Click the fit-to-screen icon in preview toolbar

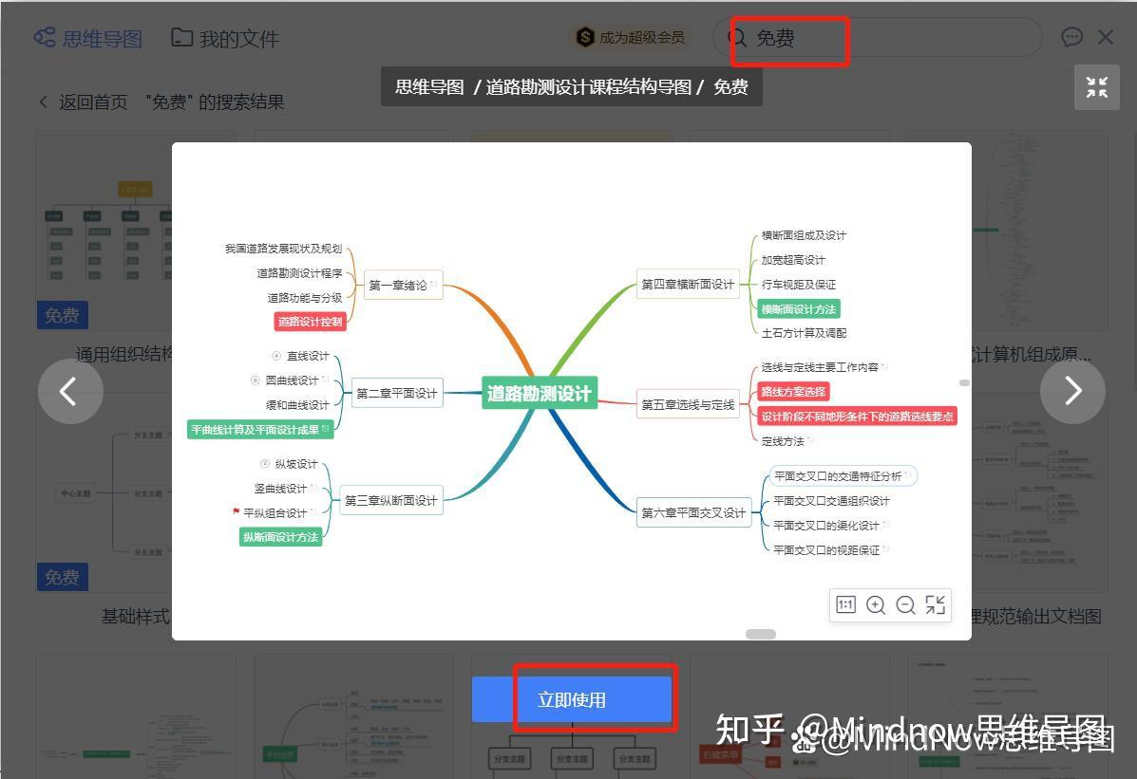[x=936, y=604]
